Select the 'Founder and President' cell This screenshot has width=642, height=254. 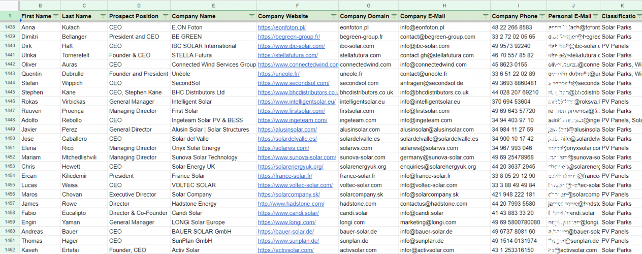click(139, 74)
